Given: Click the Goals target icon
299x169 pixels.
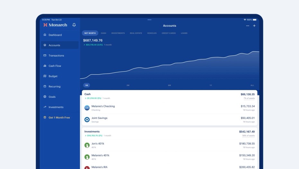Looking at the screenshot, I should pyautogui.click(x=45, y=97).
